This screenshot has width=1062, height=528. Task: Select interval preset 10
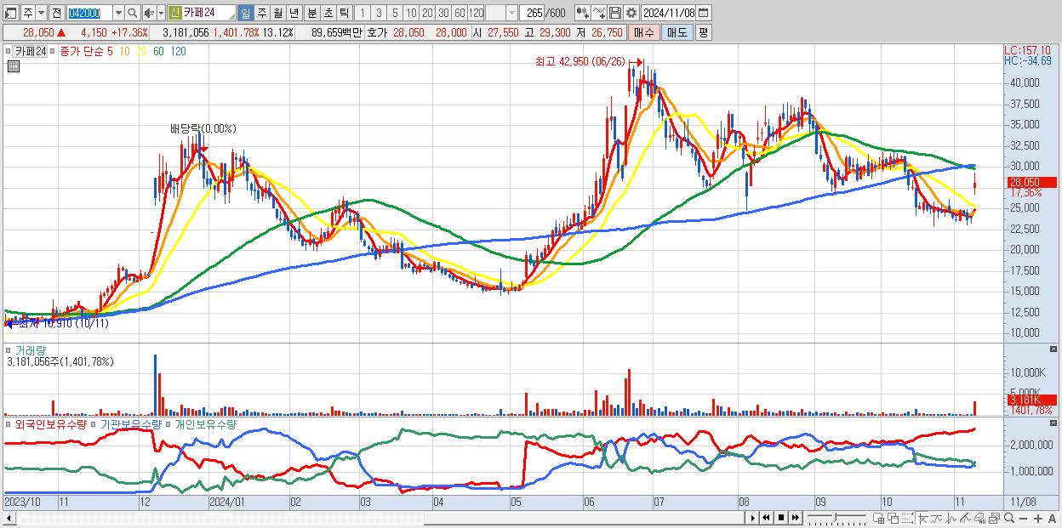point(411,13)
